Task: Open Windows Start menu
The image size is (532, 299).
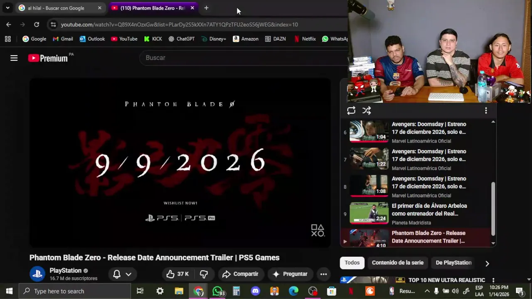Action: (9, 291)
